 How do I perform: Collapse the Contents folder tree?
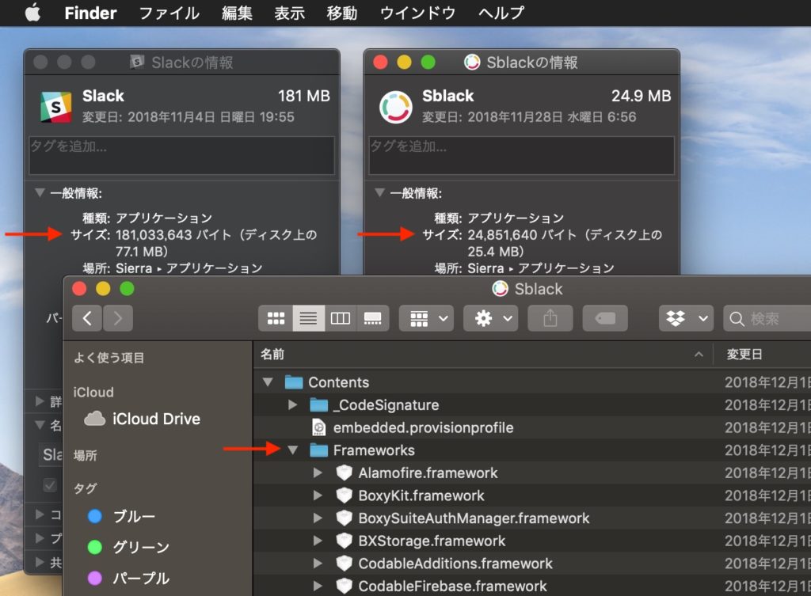point(267,382)
